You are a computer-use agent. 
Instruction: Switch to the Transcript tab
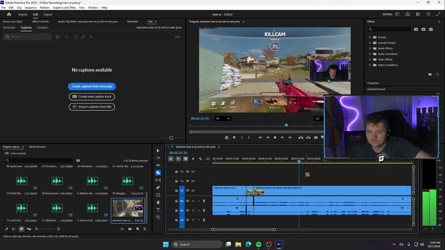[9, 27]
